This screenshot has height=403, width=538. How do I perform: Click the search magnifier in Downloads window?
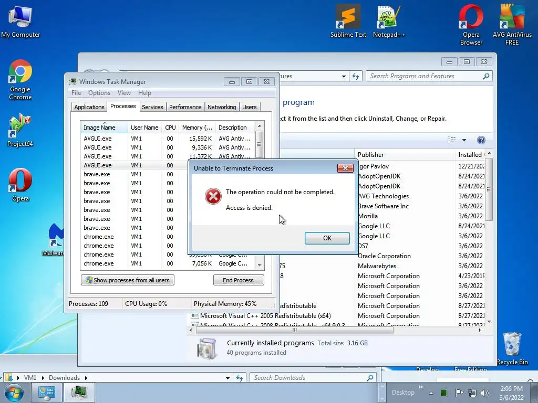(370, 378)
